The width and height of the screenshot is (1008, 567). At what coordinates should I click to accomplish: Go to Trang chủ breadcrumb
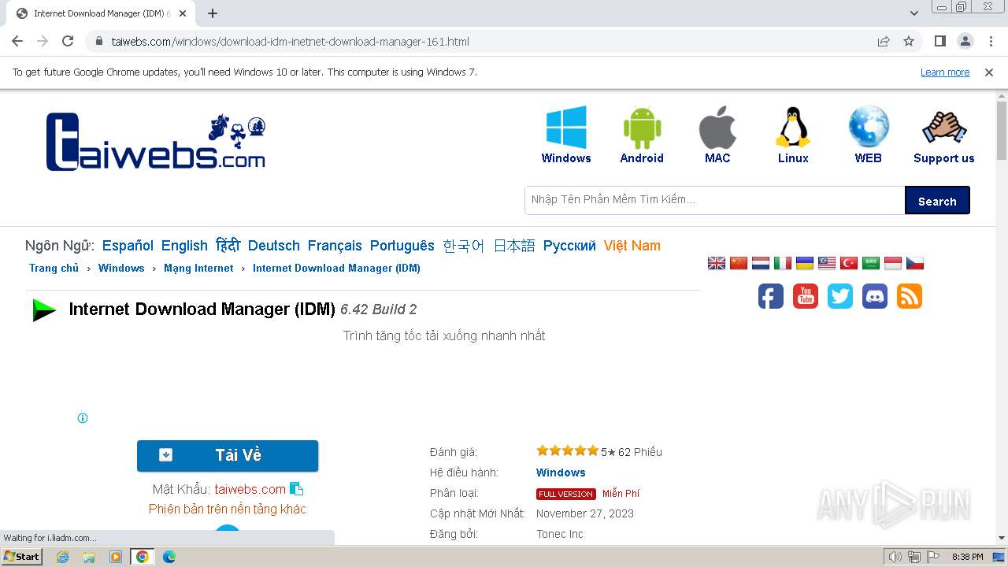pyautogui.click(x=54, y=269)
